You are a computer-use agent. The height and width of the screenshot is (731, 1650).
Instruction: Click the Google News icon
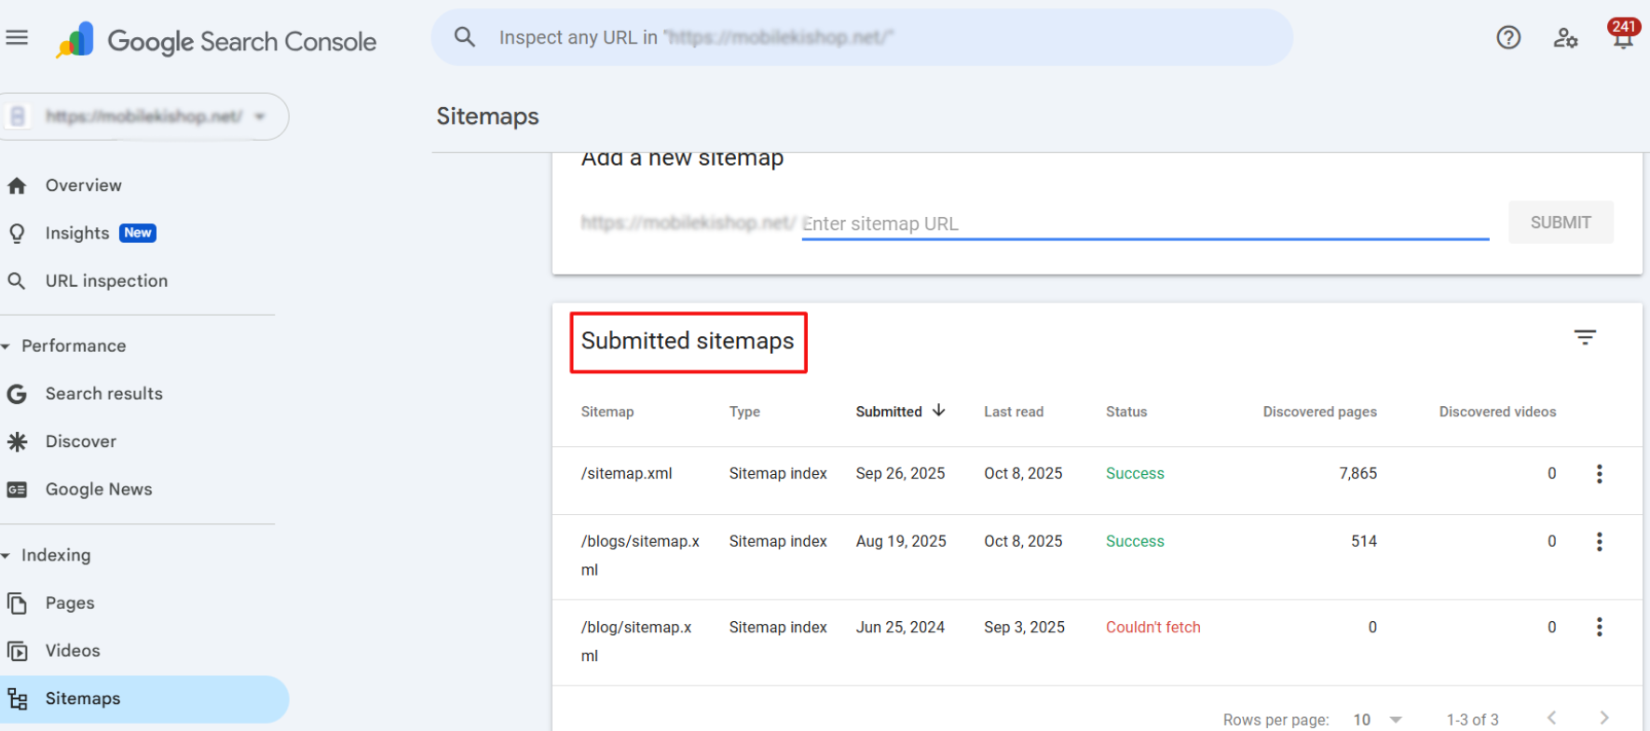[17, 490]
